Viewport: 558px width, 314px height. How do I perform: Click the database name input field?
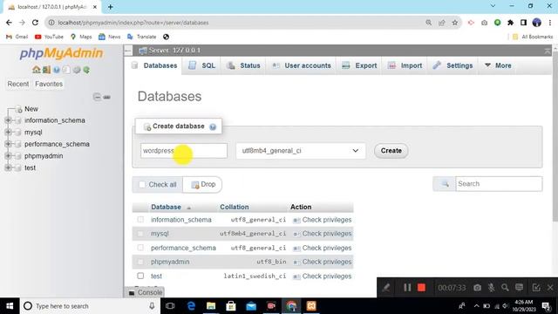(x=184, y=151)
